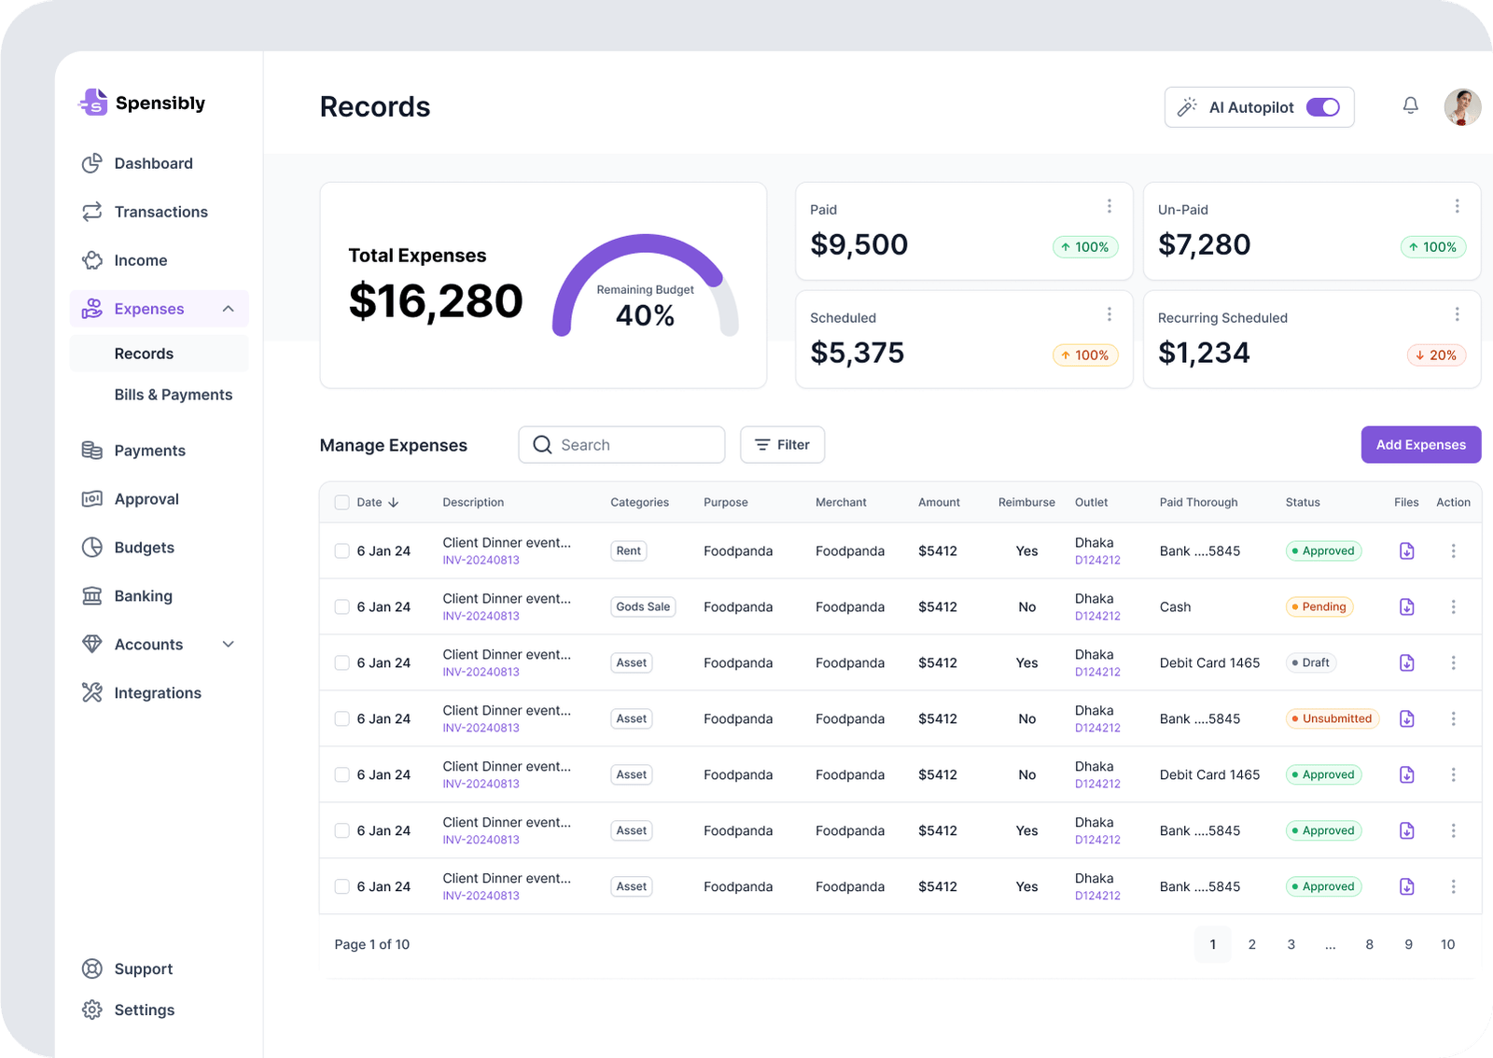Screen dimensions: 1493x1058
Task: Go to the Budgets menu item
Action: 144,548
